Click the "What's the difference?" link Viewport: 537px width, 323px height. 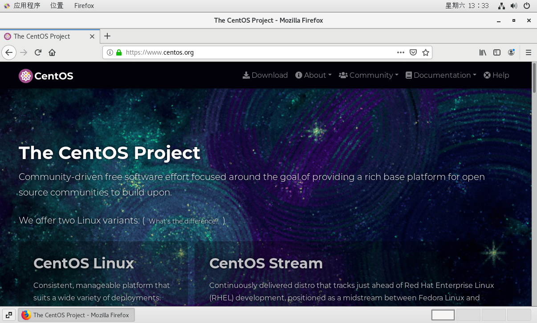[183, 221]
